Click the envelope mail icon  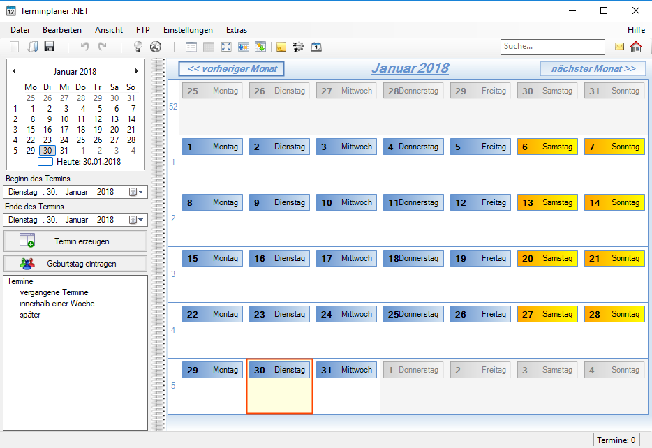point(620,47)
